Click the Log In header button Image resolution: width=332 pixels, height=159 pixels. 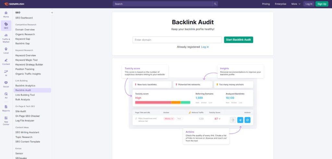click(x=309, y=4)
